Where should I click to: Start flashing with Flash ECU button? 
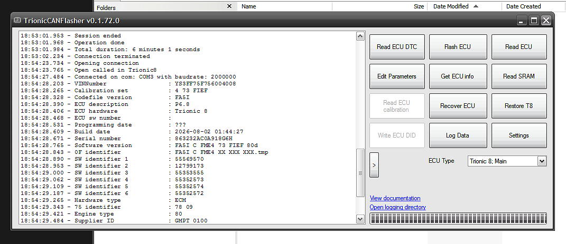tap(458, 47)
